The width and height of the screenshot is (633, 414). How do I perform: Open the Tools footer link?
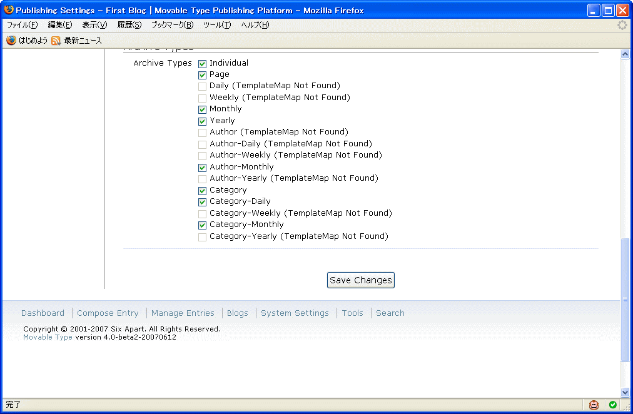[x=352, y=313]
